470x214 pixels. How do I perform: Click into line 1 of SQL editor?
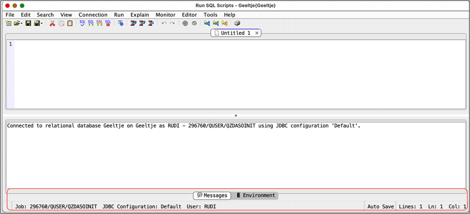tap(194, 44)
